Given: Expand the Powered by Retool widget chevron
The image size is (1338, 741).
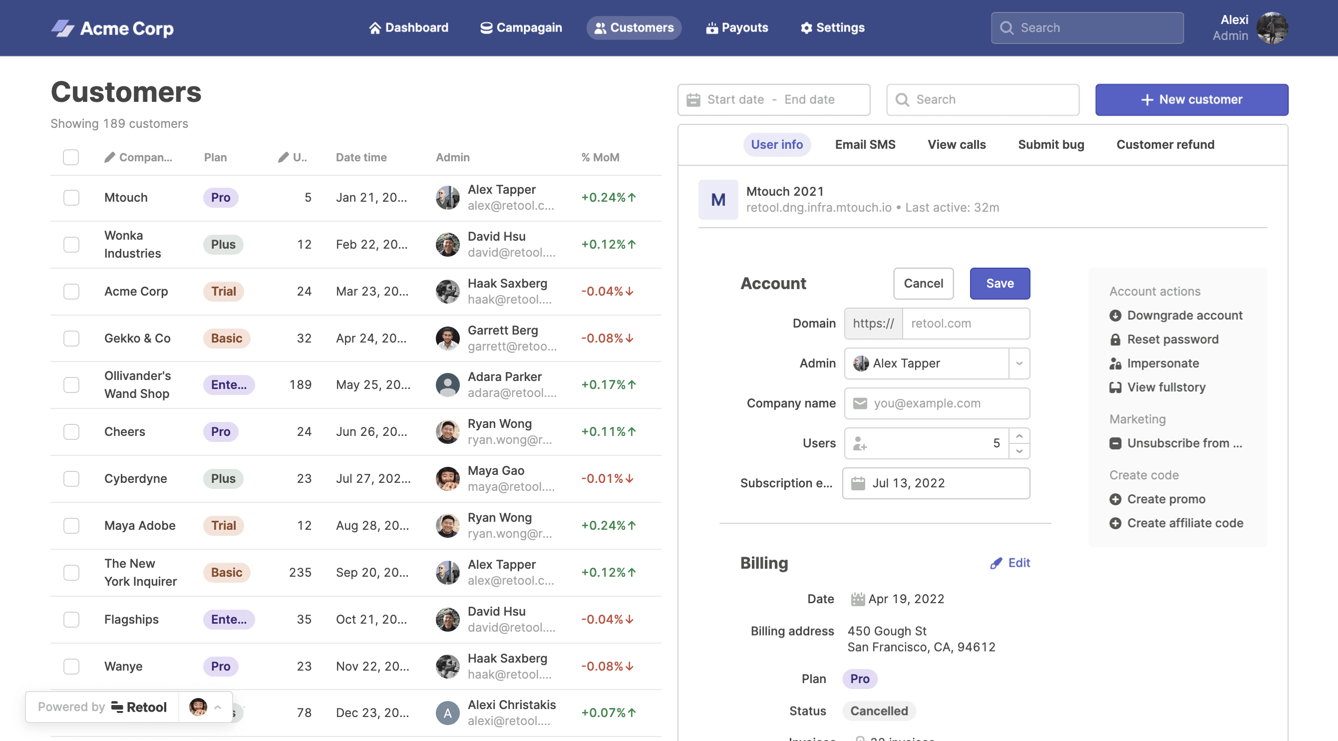Looking at the screenshot, I should 218,707.
